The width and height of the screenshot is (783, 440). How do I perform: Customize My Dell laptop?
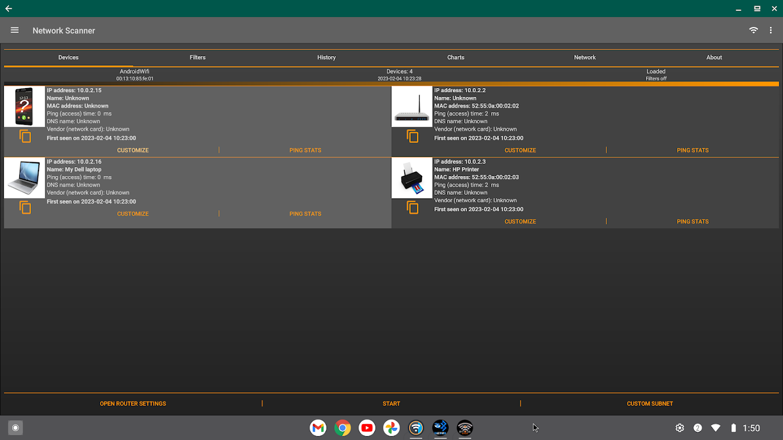coord(133,214)
